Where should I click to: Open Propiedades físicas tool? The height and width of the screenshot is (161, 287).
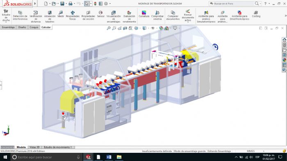pos(73,16)
